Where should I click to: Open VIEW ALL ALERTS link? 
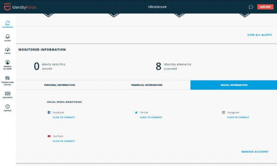[x=260, y=35]
